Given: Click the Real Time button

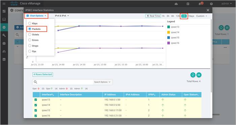Looking at the screenshot, I should 153,16.
